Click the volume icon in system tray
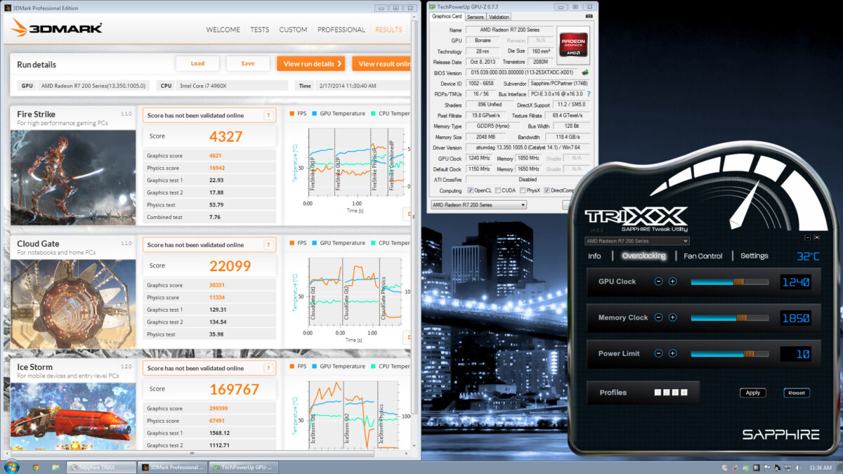The height and width of the screenshot is (474, 843). click(799, 468)
